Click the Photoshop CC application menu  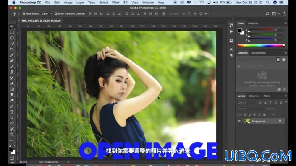coord(30,3)
